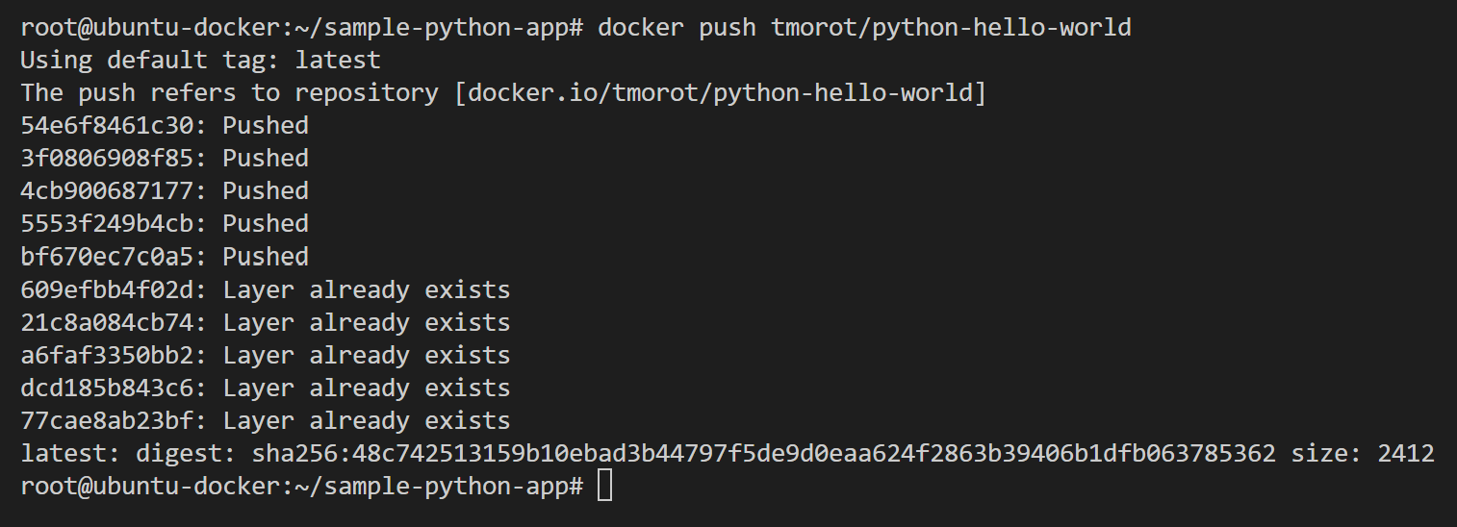This screenshot has width=1457, height=527.
Task: Click "Layer already exists" beside 21c8a084cb74
Action: pos(367,322)
